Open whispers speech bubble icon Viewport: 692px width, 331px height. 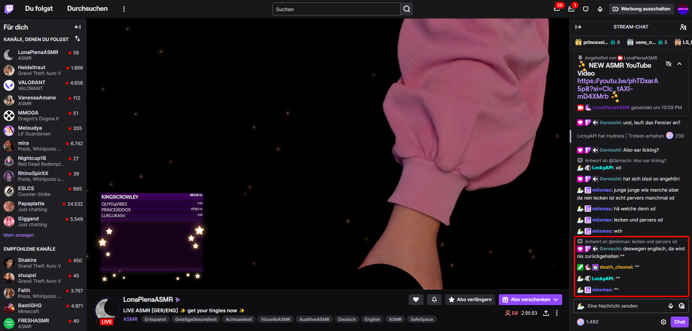click(586, 9)
